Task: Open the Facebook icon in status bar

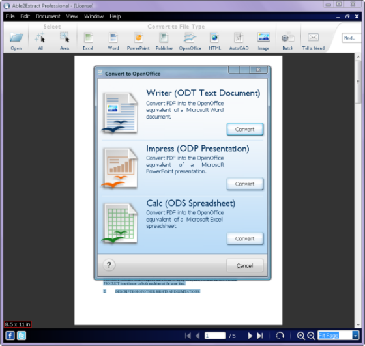Action: [10, 336]
